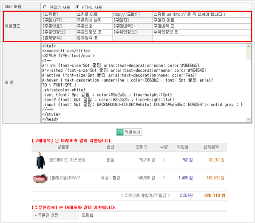Image resolution: width=255 pixels, height=223 pixels.
Task: Click the [주문인정보] substitution code cell
Action: click(x=53, y=32)
